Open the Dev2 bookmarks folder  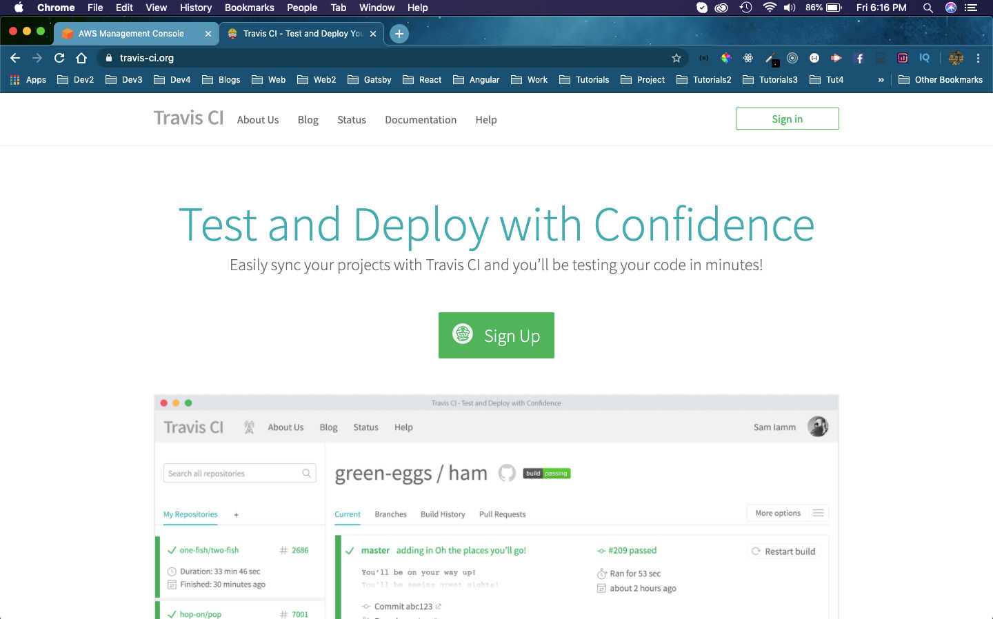pyautogui.click(x=76, y=80)
